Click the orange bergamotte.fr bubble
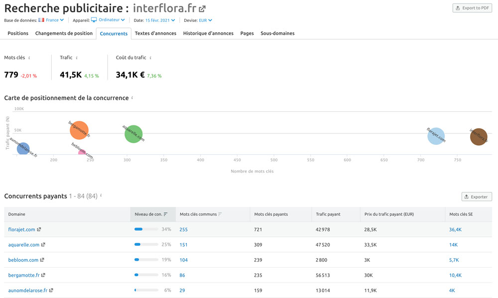 [x=79, y=130]
